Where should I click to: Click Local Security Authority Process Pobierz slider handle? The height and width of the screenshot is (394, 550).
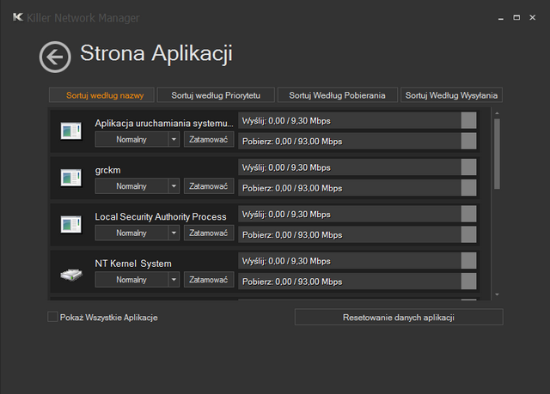(x=468, y=234)
